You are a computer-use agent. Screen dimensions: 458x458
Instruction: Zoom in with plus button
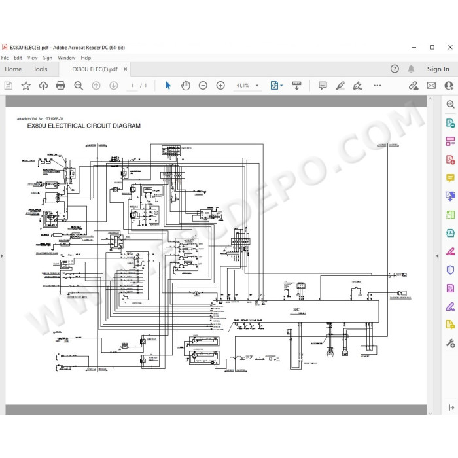(220, 86)
